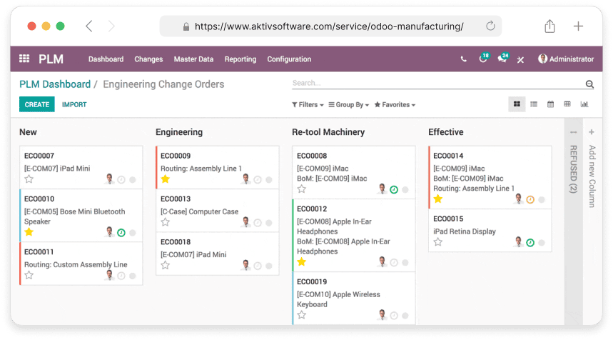Click the CREATE button

(x=36, y=104)
